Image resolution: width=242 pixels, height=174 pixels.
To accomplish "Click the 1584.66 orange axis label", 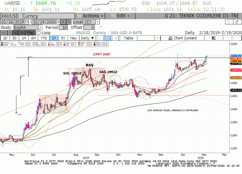I will coord(236,61).
